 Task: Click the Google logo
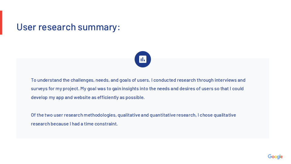(x=275, y=157)
